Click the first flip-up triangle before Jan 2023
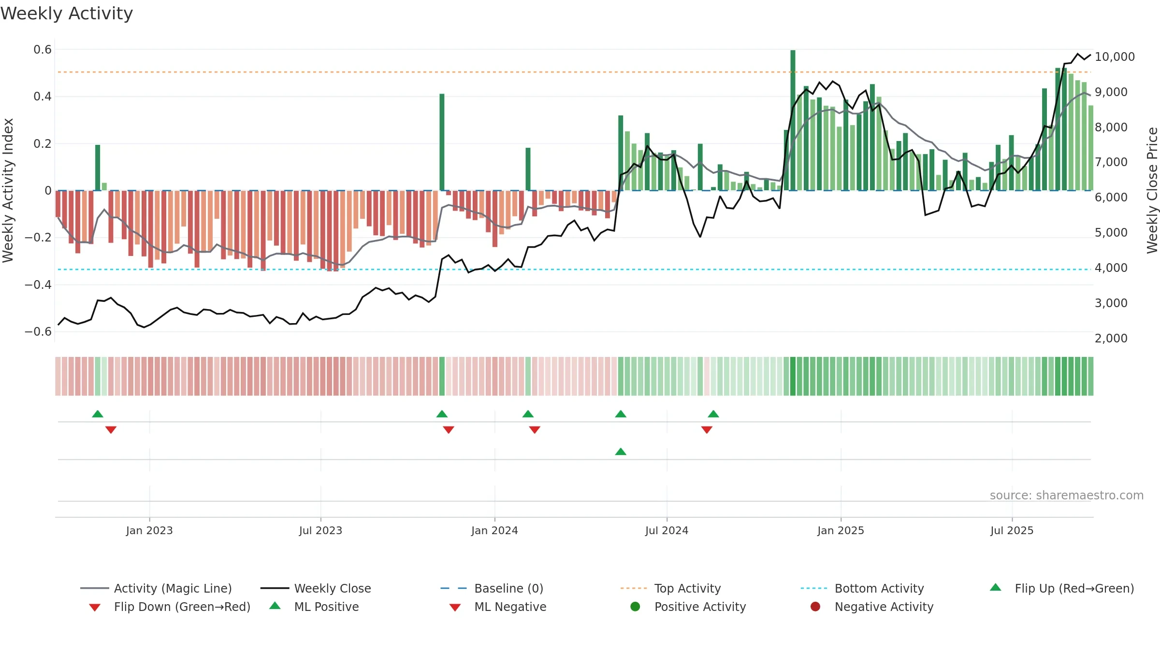 click(x=98, y=414)
